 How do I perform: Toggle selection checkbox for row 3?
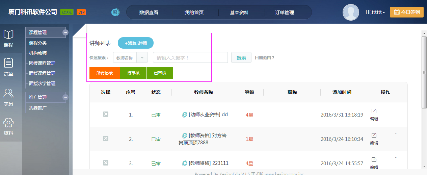[106, 163]
